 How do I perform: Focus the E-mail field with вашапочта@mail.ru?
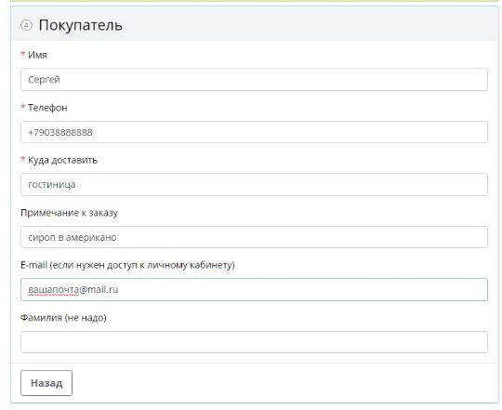pos(254,290)
